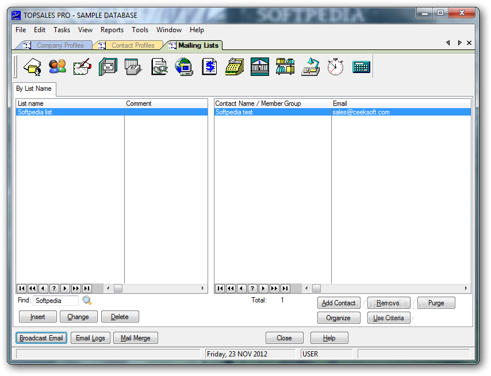Open the Tasks menu
The height and width of the screenshot is (376, 491).
tap(62, 30)
